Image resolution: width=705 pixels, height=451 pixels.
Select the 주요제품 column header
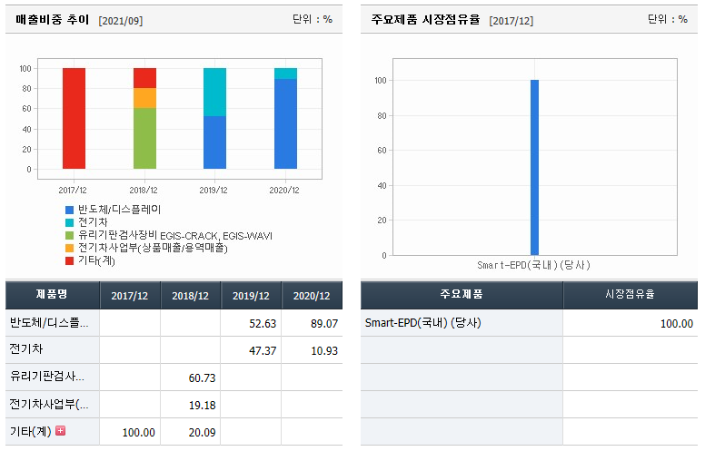tap(462, 295)
